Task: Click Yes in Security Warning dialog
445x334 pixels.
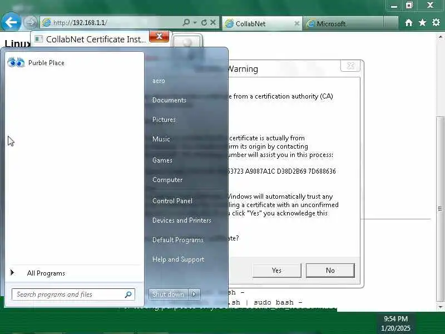Action: click(x=276, y=270)
